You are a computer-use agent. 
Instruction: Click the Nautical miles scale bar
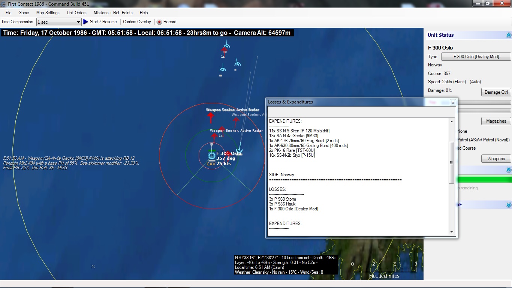pyautogui.click(x=384, y=270)
